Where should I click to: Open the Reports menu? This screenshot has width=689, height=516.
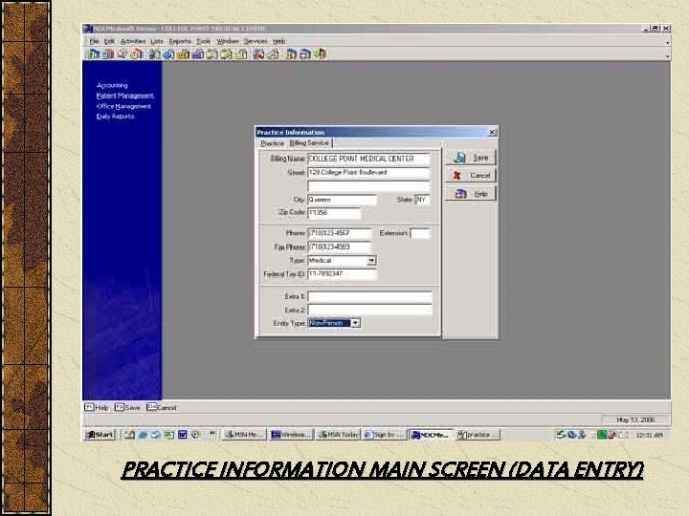180,41
